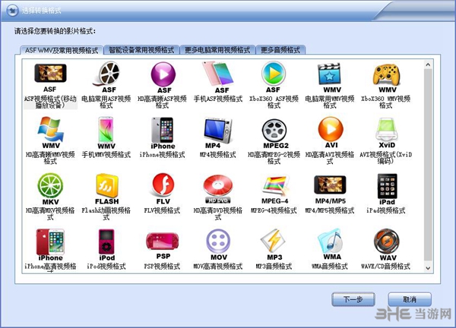Open the ASF WMV及常用视频格式 tab
The width and height of the screenshot is (456, 328).
[x=62, y=50]
